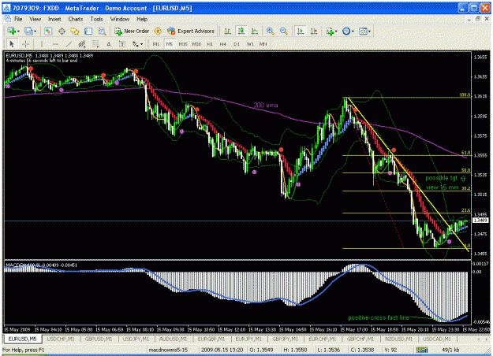This screenshot has width=493, height=356.
Task: Expand the Templates dropdown arrow
Action: coord(369,31)
